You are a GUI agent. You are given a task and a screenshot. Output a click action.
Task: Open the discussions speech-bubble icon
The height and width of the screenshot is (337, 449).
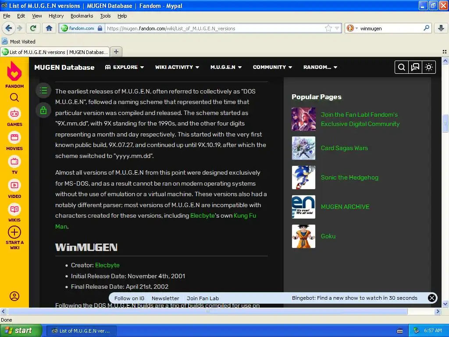[415, 67]
